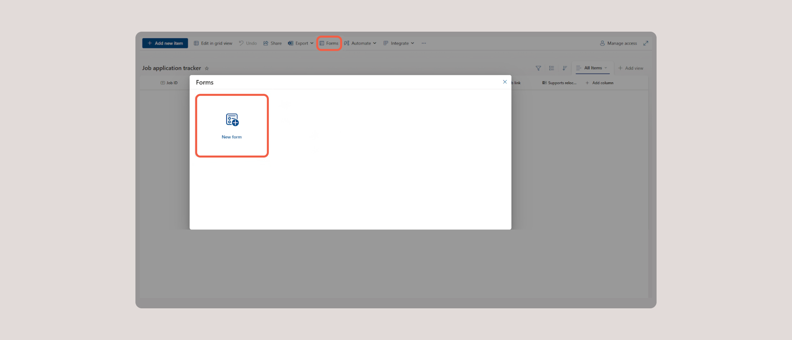The width and height of the screenshot is (792, 340).
Task: Click the New form tile icon
Action: coord(232,120)
